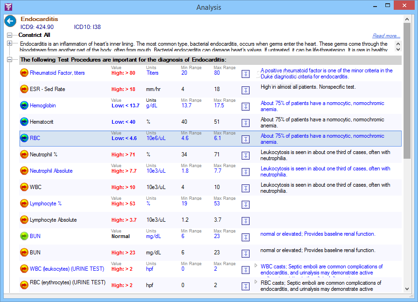Viewport: 418px width, 302px height.
Task: Click the blue low indicator beside Hematocrit
Action: (x=24, y=122)
